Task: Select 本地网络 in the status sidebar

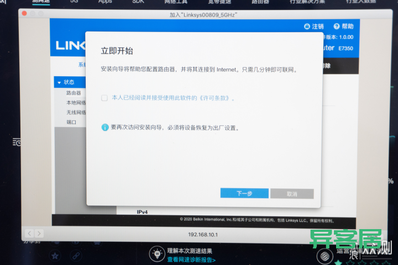Action: pos(76,103)
